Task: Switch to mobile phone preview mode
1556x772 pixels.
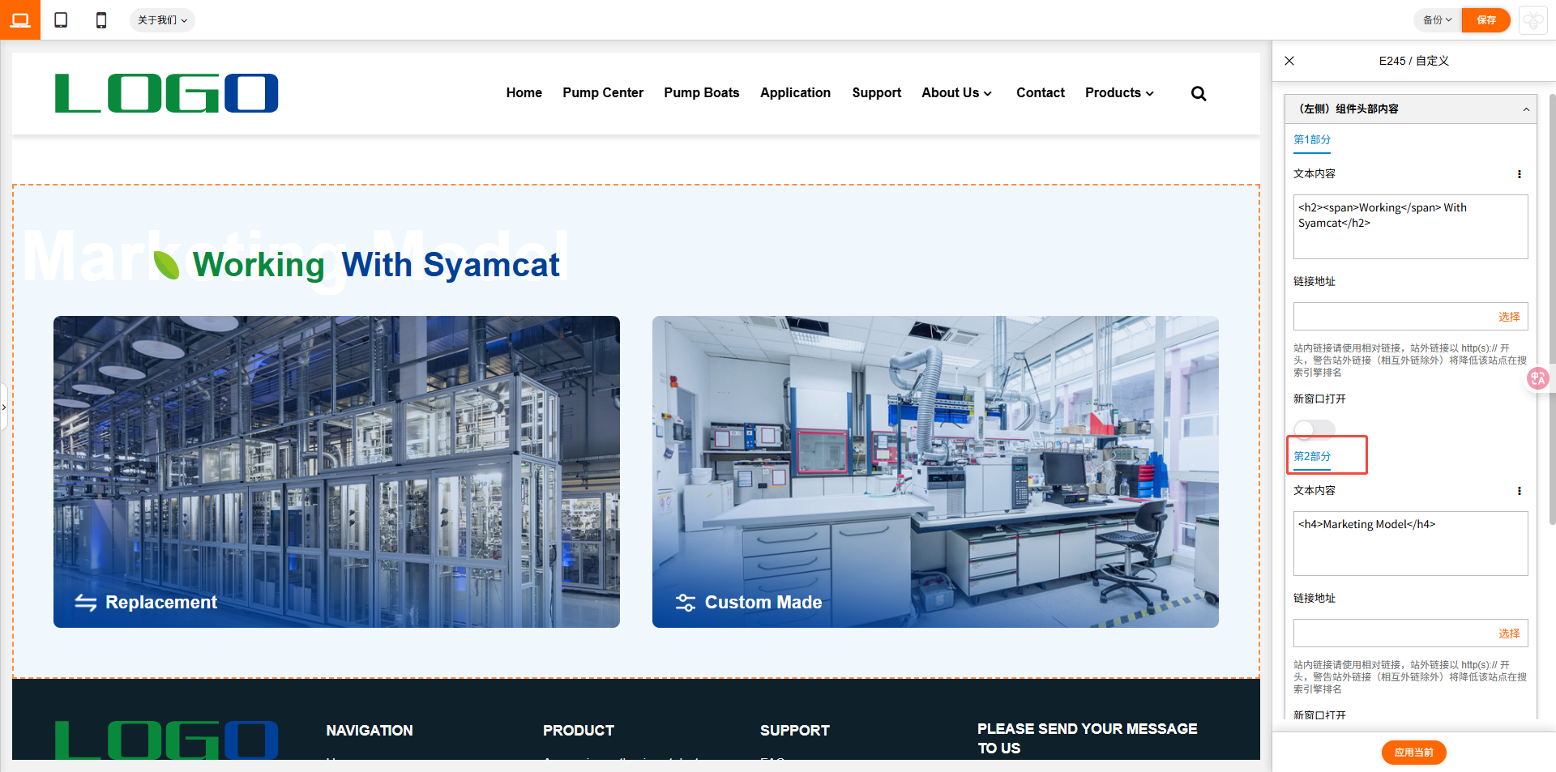Action: [101, 20]
